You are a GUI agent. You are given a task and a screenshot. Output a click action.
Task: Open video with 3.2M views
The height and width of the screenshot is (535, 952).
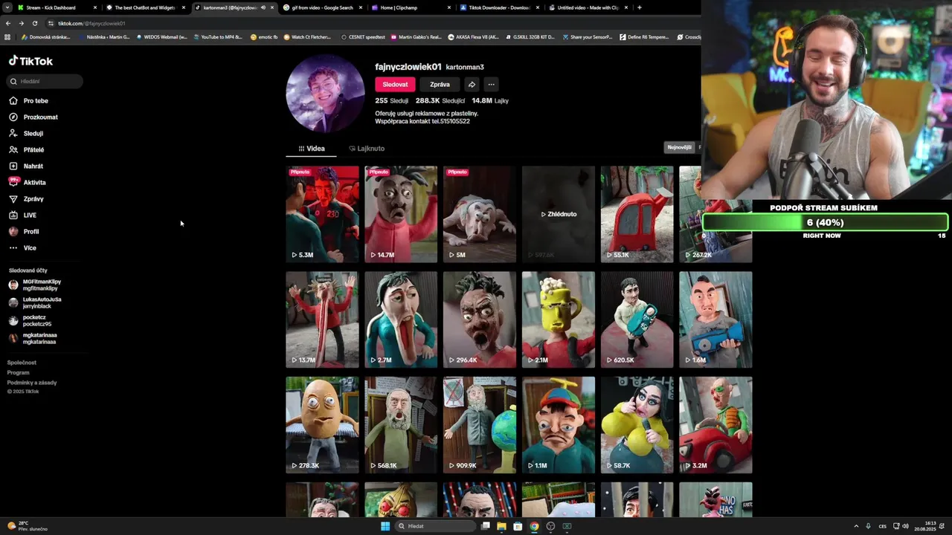pyautogui.click(x=715, y=425)
